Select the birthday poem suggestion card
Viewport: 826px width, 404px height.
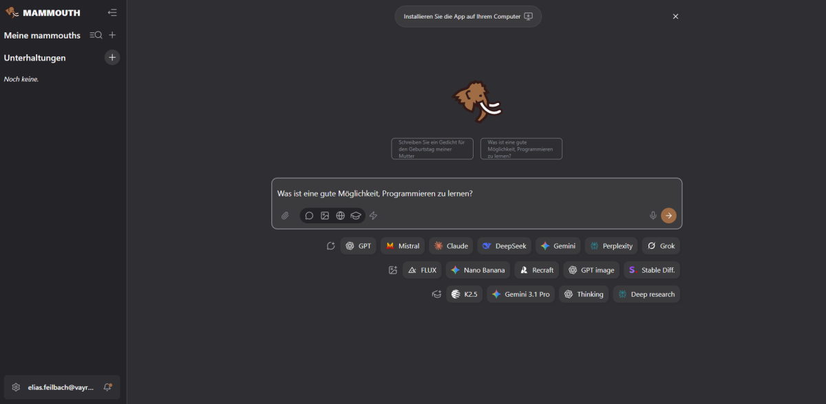click(x=432, y=149)
